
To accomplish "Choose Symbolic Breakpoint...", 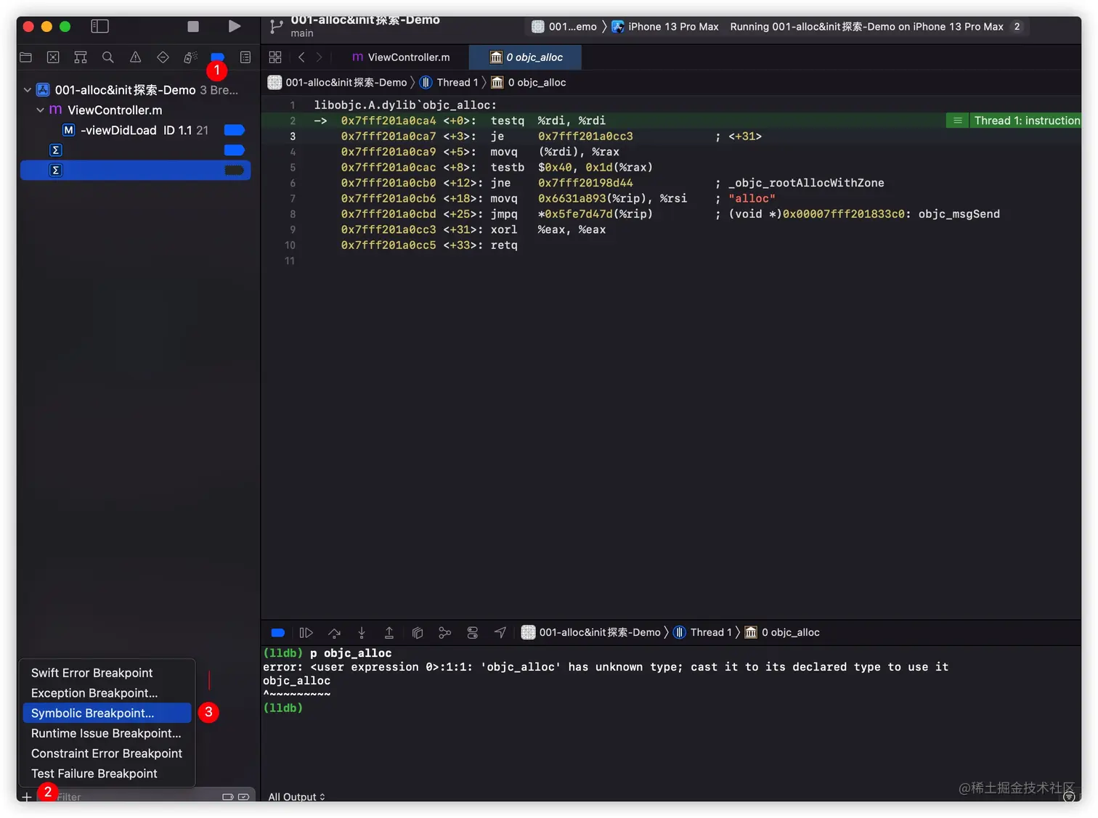I will pos(107,713).
